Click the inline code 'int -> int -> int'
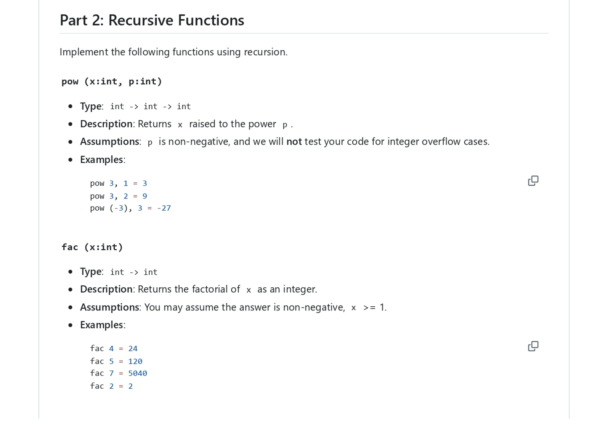Viewport: 607px width, 421px height. click(150, 106)
